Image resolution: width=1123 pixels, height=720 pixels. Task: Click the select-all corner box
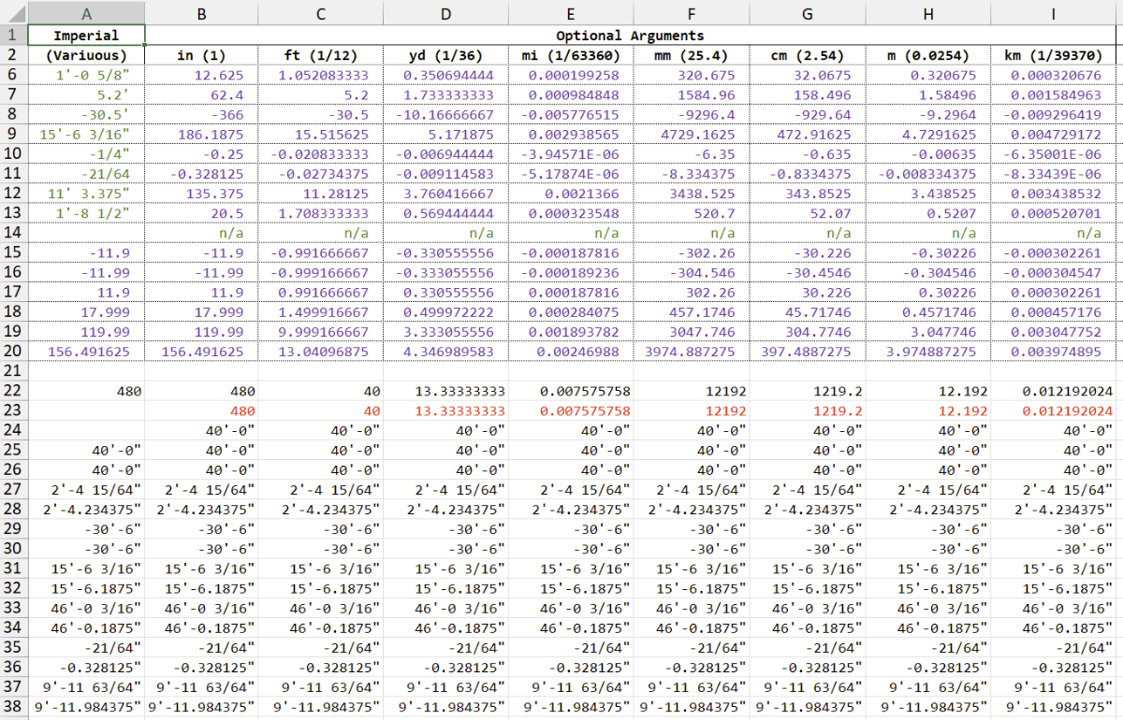[13, 13]
